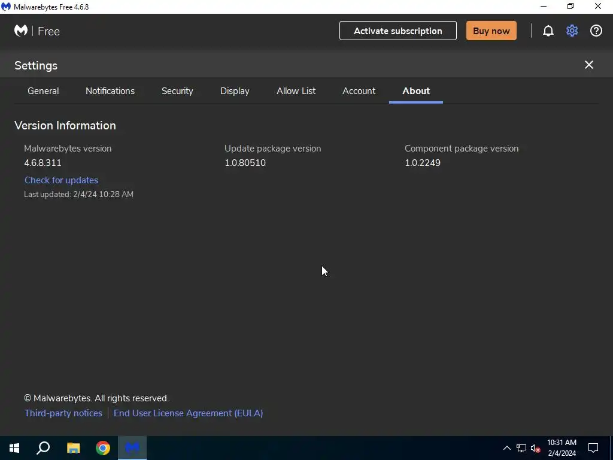
Task: Launch Google Chrome from taskbar
Action: click(103, 448)
